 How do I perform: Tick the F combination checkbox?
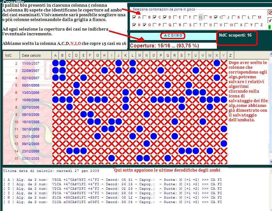point(185,17)
